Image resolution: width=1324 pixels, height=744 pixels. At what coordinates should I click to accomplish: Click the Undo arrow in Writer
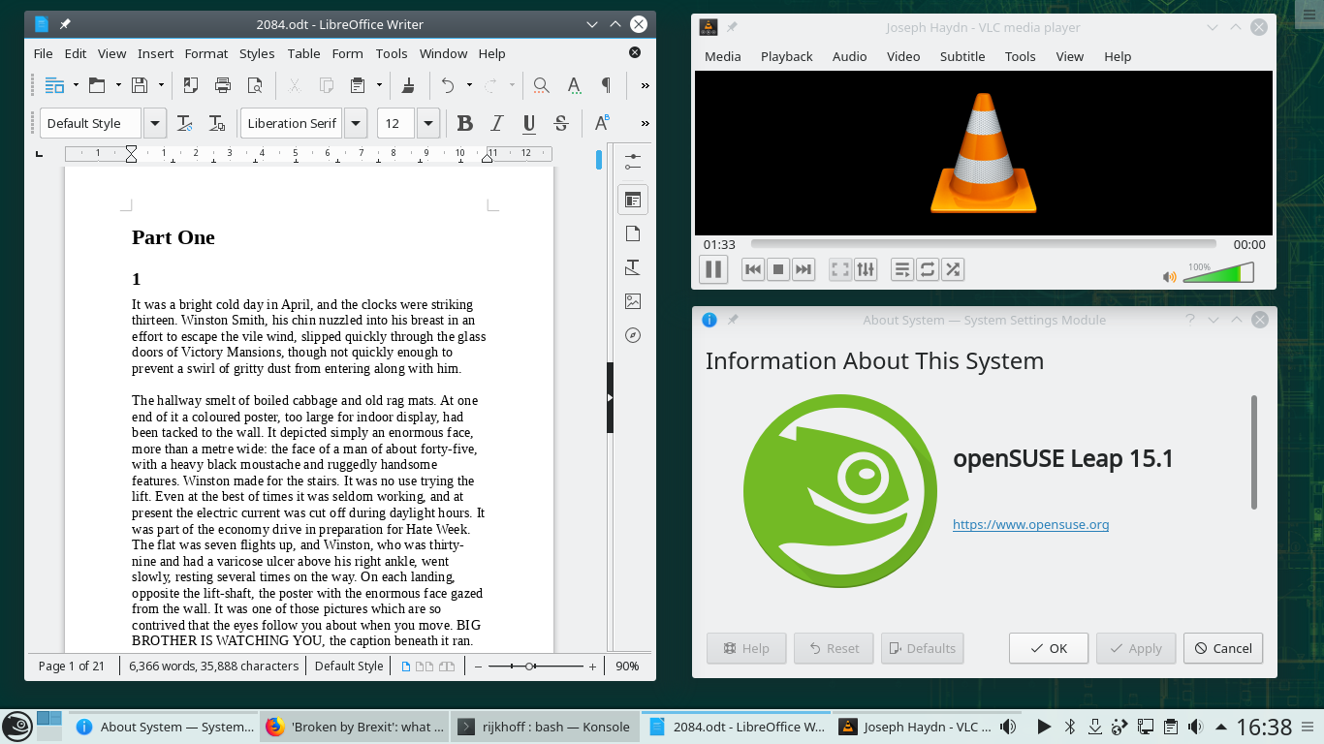pos(447,85)
